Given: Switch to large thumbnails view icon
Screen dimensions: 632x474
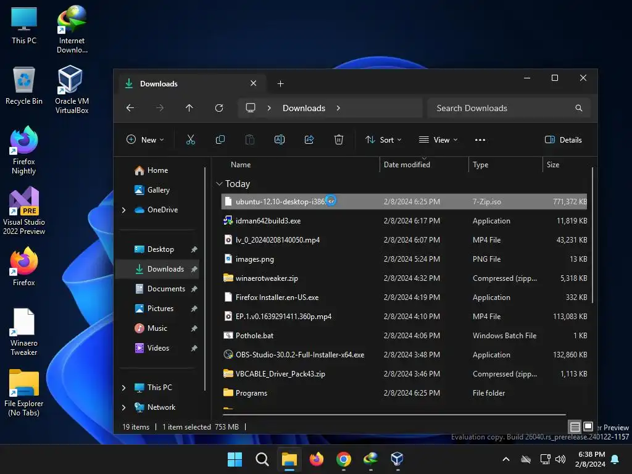Looking at the screenshot, I should 588,426.
